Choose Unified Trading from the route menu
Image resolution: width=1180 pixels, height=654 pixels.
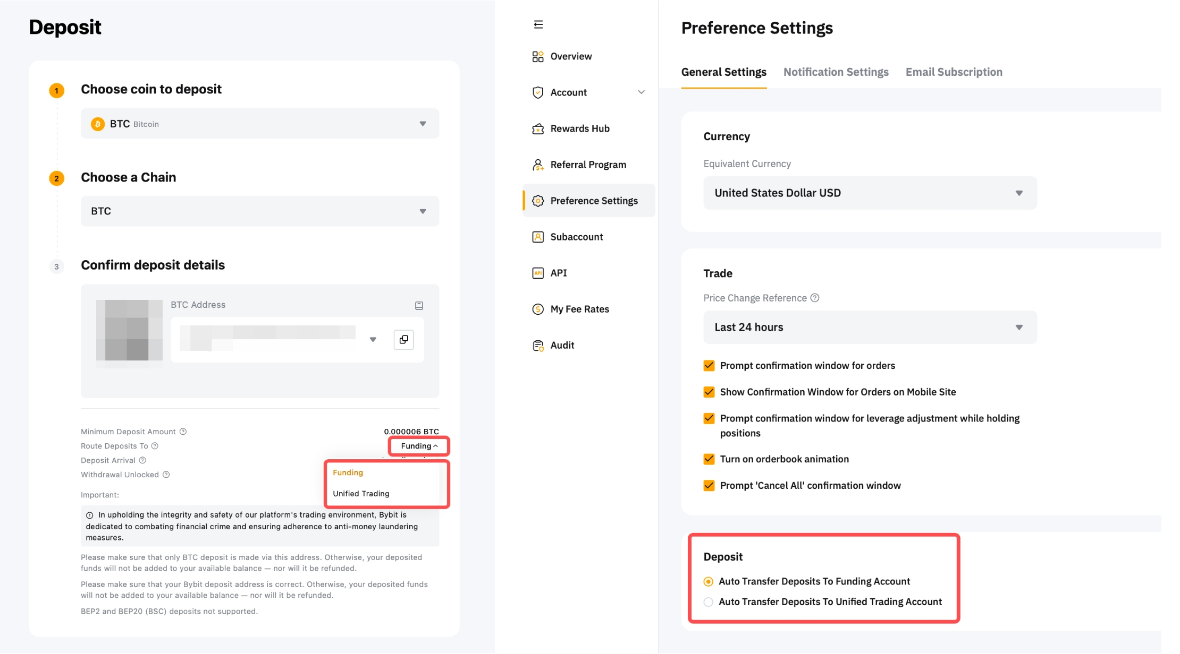[x=361, y=494]
